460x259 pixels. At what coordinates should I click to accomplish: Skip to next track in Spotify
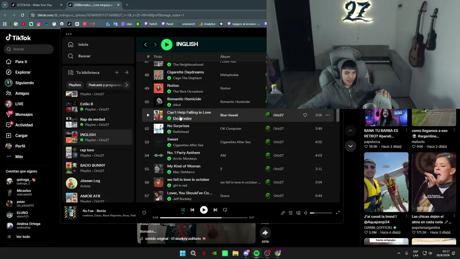(215, 210)
